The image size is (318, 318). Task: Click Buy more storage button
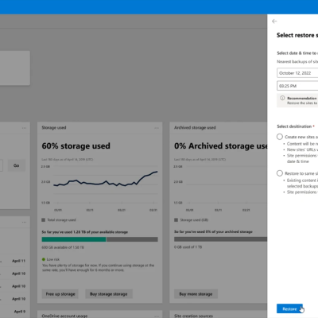[196, 294]
